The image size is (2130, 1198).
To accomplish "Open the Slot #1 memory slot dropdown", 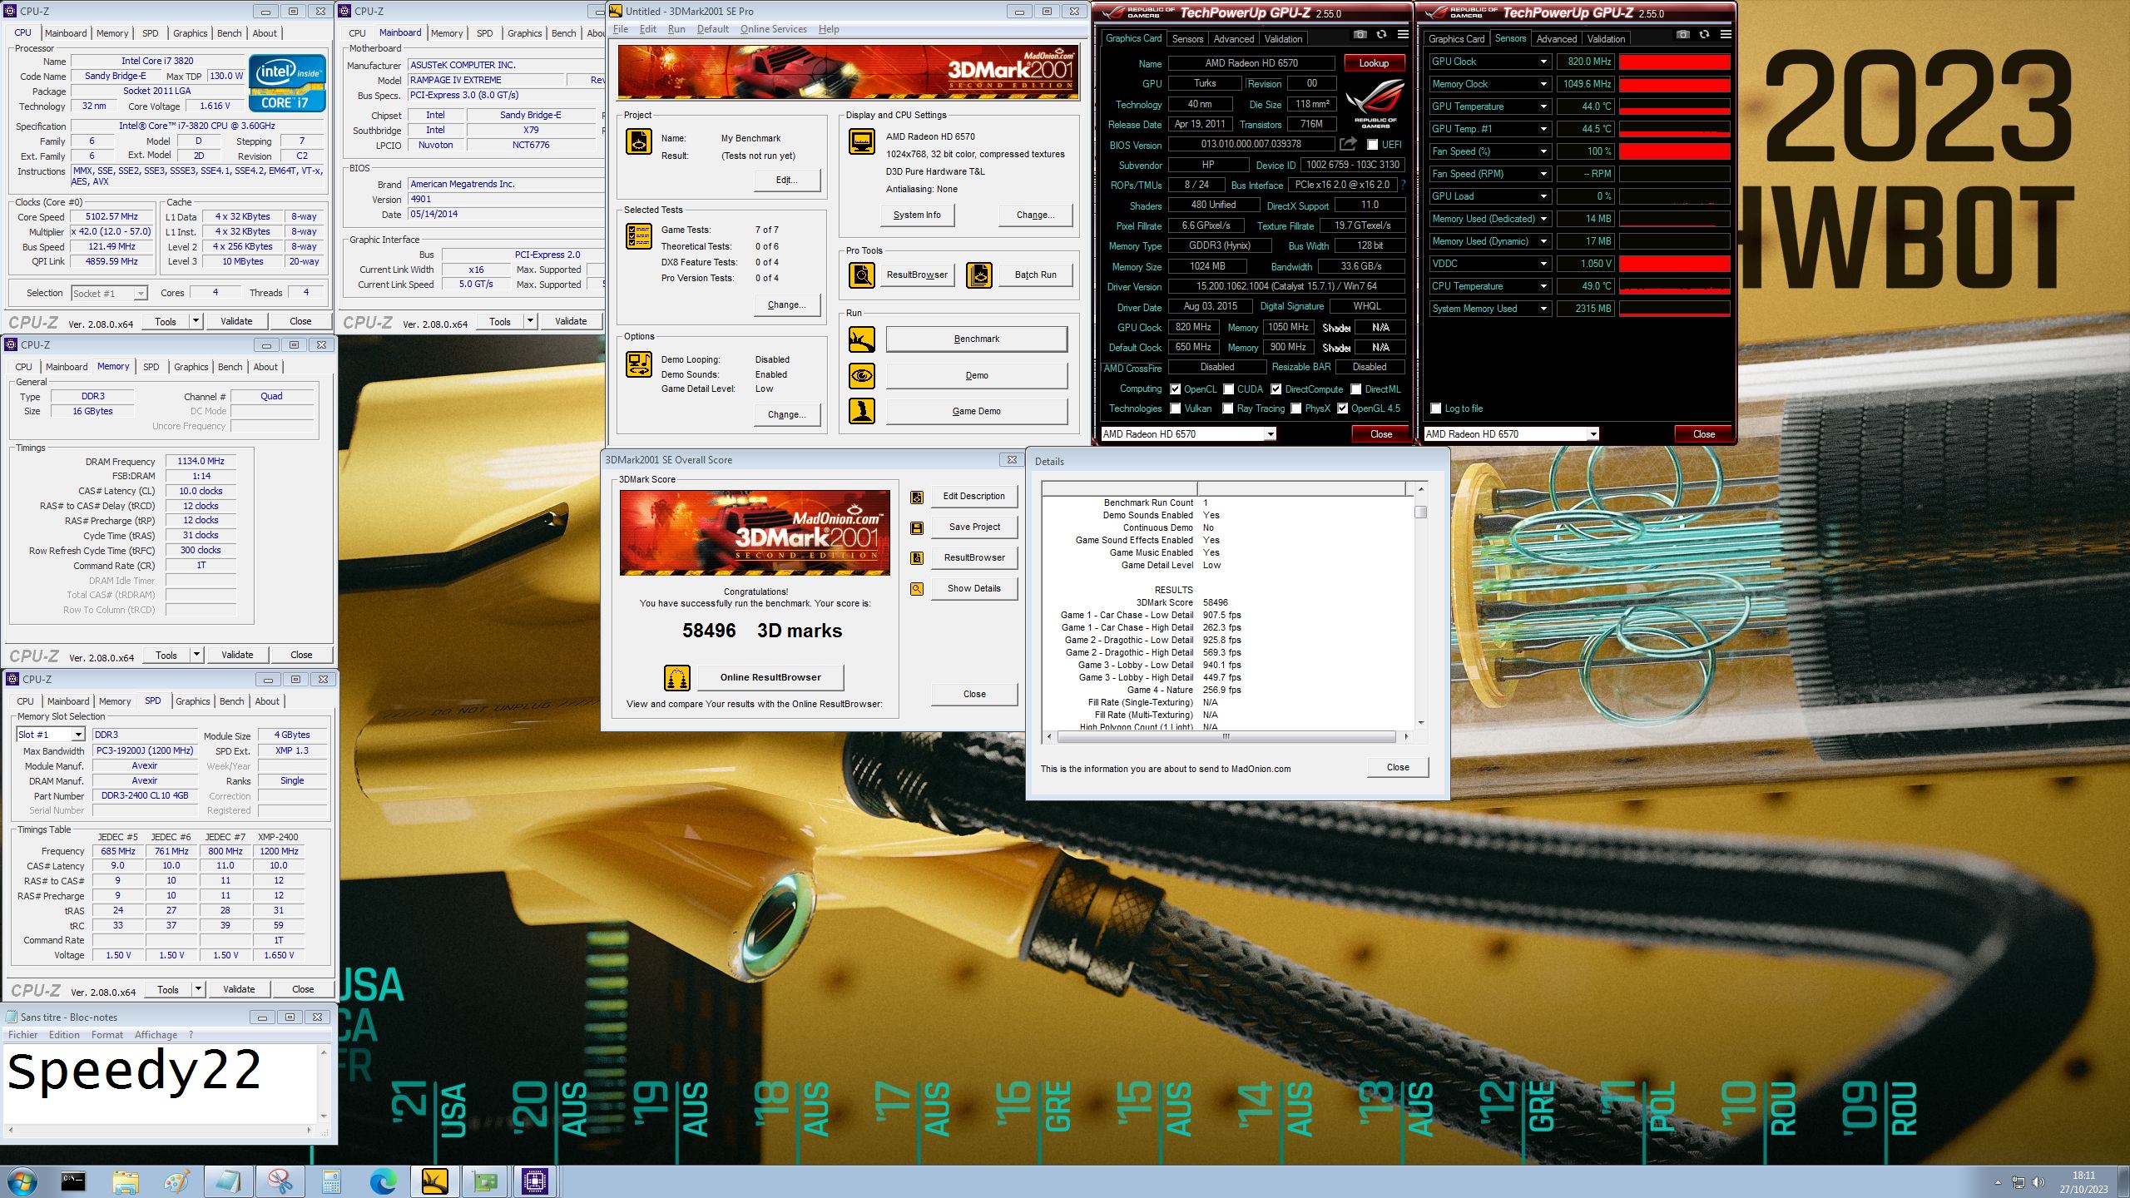I will pyautogui.click(x=78, y=735).
